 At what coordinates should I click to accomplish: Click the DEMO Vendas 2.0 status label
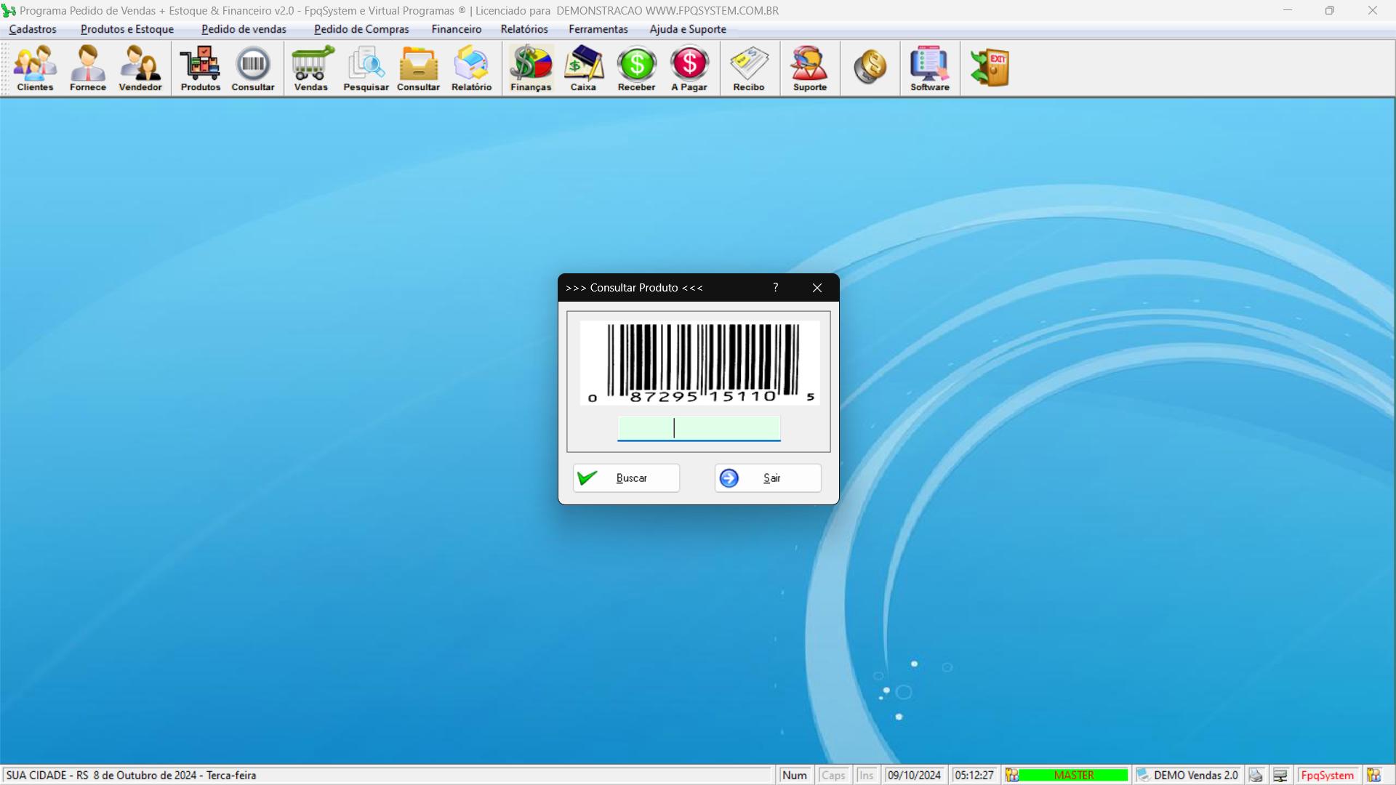point(1195,776)
